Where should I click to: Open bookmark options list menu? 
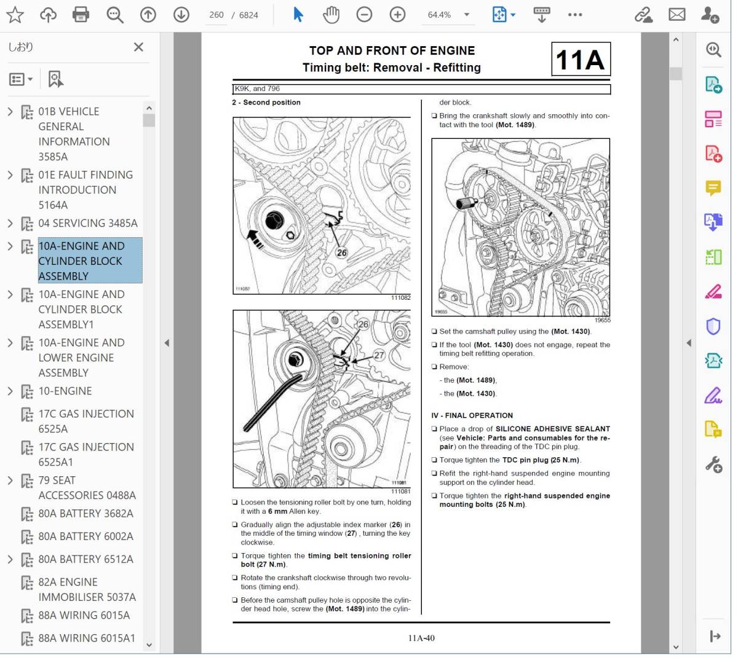pyautogui.click(x=21, y=79)
